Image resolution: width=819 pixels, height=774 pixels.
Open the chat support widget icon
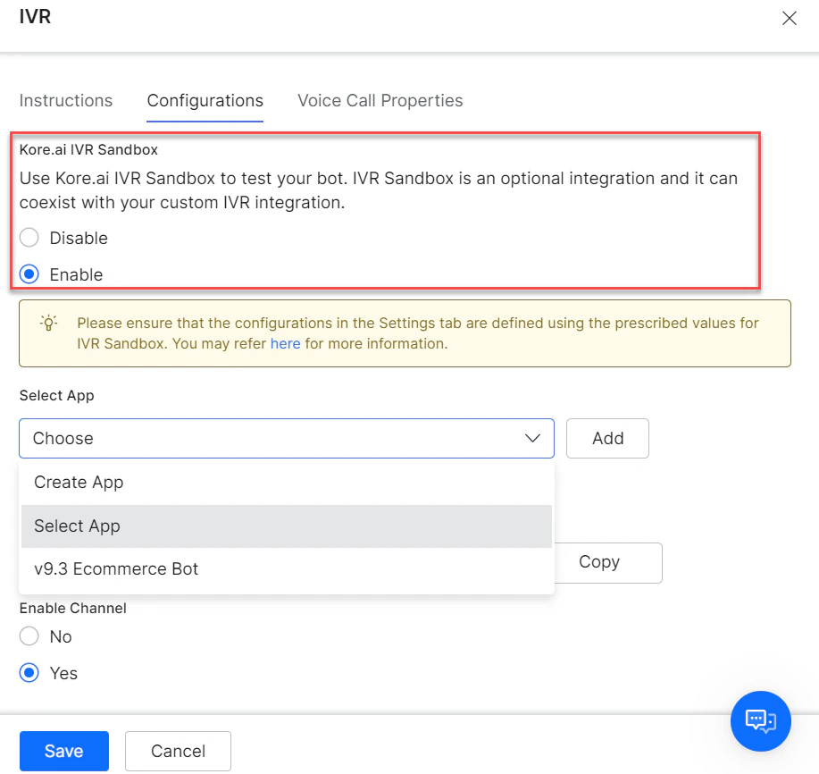coord(760,721)
